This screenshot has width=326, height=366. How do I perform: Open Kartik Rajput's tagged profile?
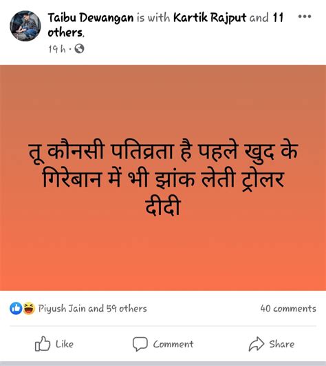point(210,18)
